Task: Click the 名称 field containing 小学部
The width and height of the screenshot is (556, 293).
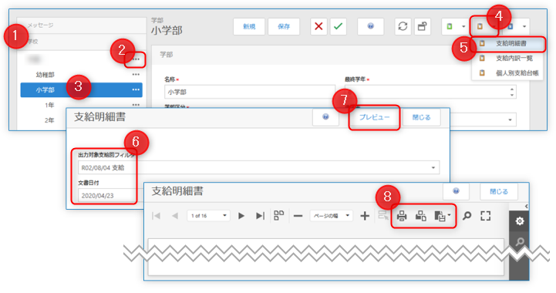Action: (250, 92)
